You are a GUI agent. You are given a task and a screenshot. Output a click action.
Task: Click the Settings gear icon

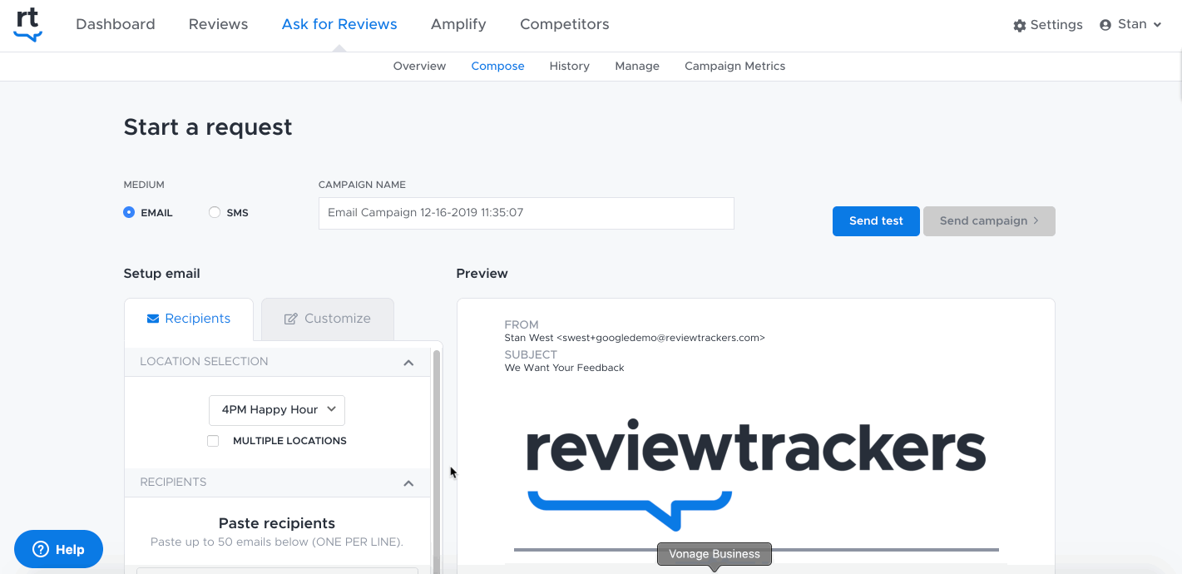pos(1020,26)
